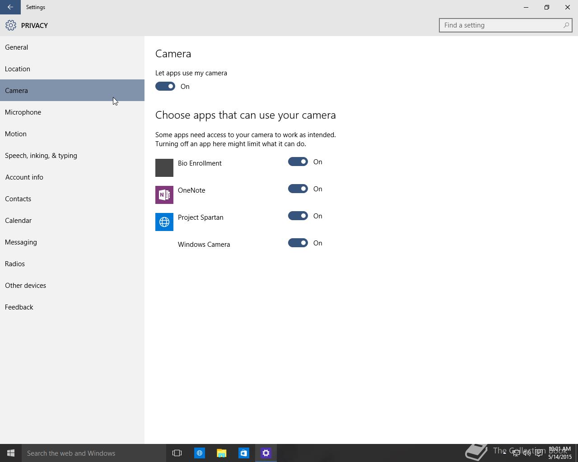
Task: Minimize the Settings window
Action: pyautogui.click(x=526, y=7)
